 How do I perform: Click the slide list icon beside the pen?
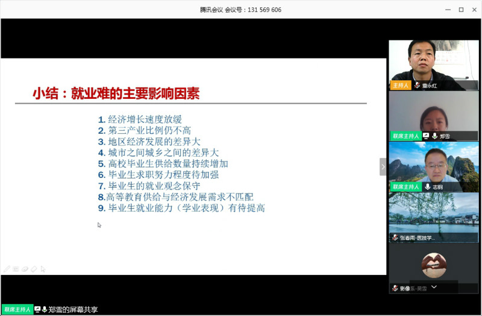coord(16,268)
